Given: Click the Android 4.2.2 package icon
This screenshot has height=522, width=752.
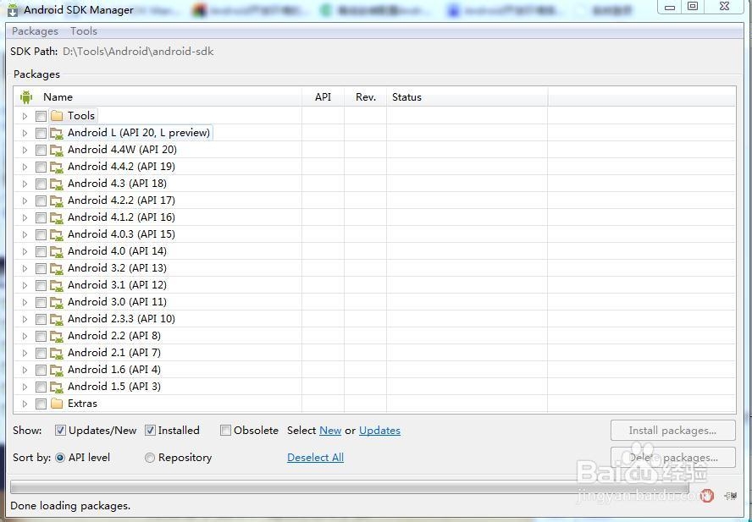Looking at the screenshot, I should 57,201.
